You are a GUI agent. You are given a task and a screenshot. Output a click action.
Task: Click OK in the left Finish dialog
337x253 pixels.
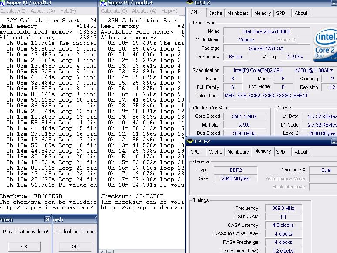pos(24,246)
